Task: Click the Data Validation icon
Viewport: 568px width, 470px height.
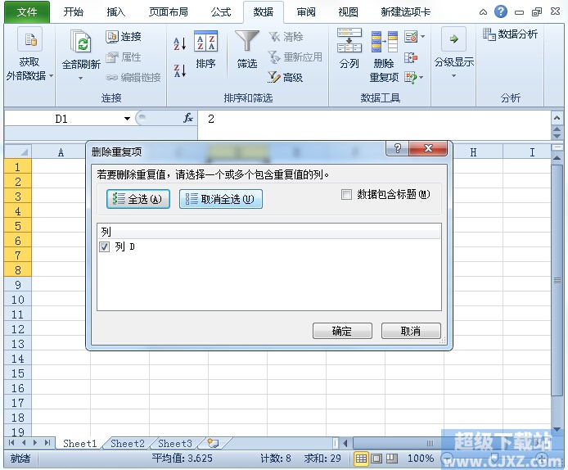Action: click(x=411, y=37)
